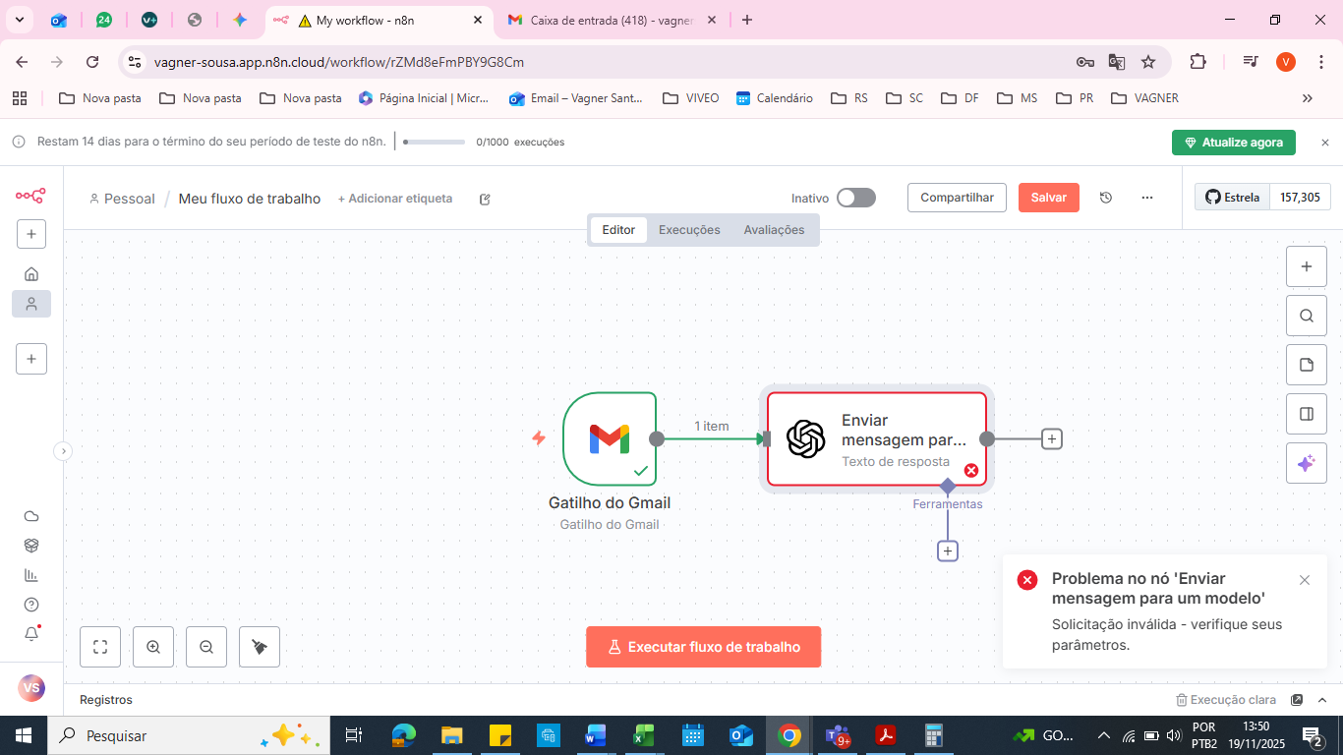Click the browser address bar URL
This screenshot has width=1343, height=755.
tap(339, 62)
